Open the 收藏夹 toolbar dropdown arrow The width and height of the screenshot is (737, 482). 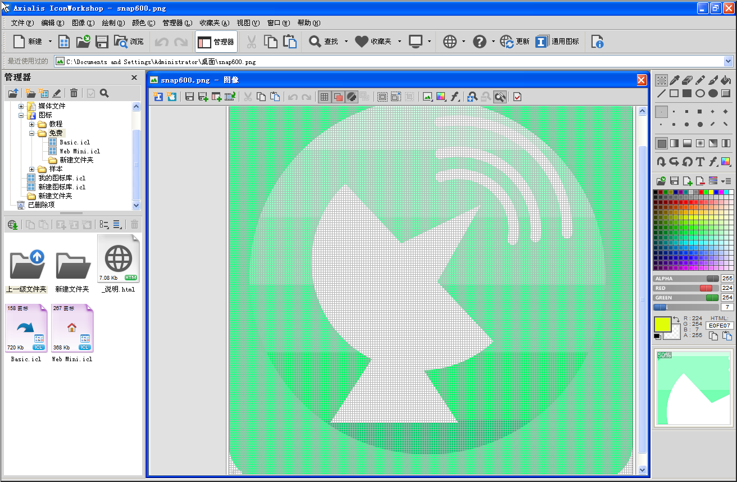tap(400, 42)
